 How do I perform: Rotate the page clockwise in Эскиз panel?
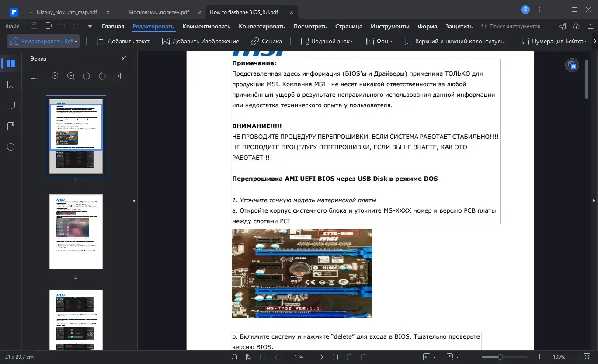pos(102,76)
